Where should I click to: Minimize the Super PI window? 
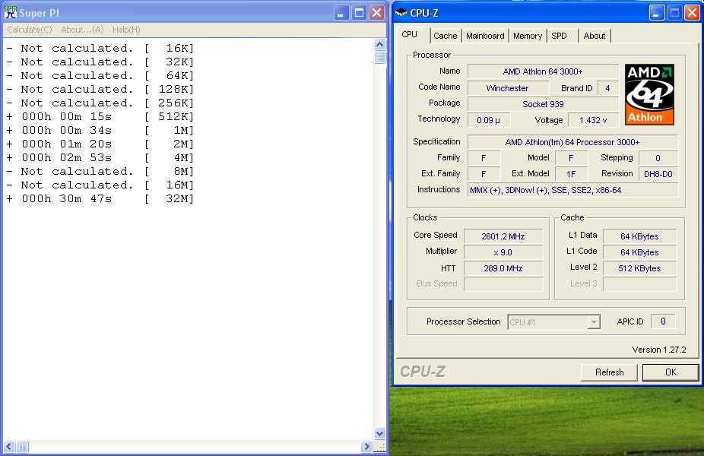tap(341, 13)
